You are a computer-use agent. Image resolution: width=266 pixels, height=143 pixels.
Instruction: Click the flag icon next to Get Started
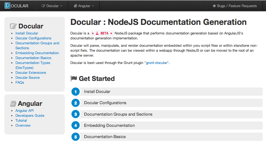[x=74, y=78]
